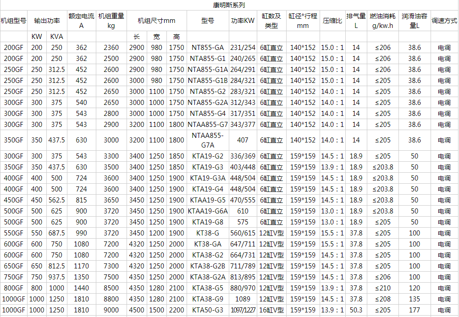Click the power value 470/555
Viewport: 459px width, 317px height.
click(243, 200)
